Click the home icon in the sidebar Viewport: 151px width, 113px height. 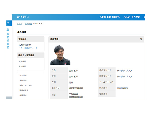[8, 23]
